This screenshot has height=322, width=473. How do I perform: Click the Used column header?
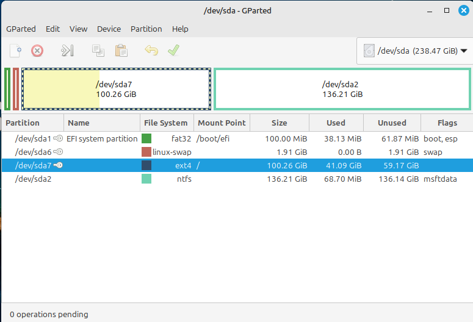click(x=336, y=123)
